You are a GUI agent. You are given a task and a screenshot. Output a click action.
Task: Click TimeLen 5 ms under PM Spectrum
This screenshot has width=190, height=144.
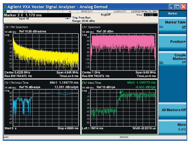tap(69, 76)
